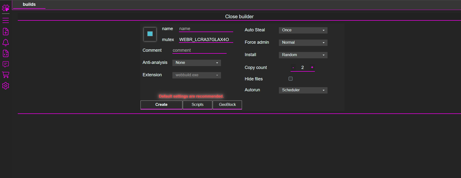This screenshot has width=461, height=178.
Task: Click the 'Autorun' label
Action: point(252,90)
